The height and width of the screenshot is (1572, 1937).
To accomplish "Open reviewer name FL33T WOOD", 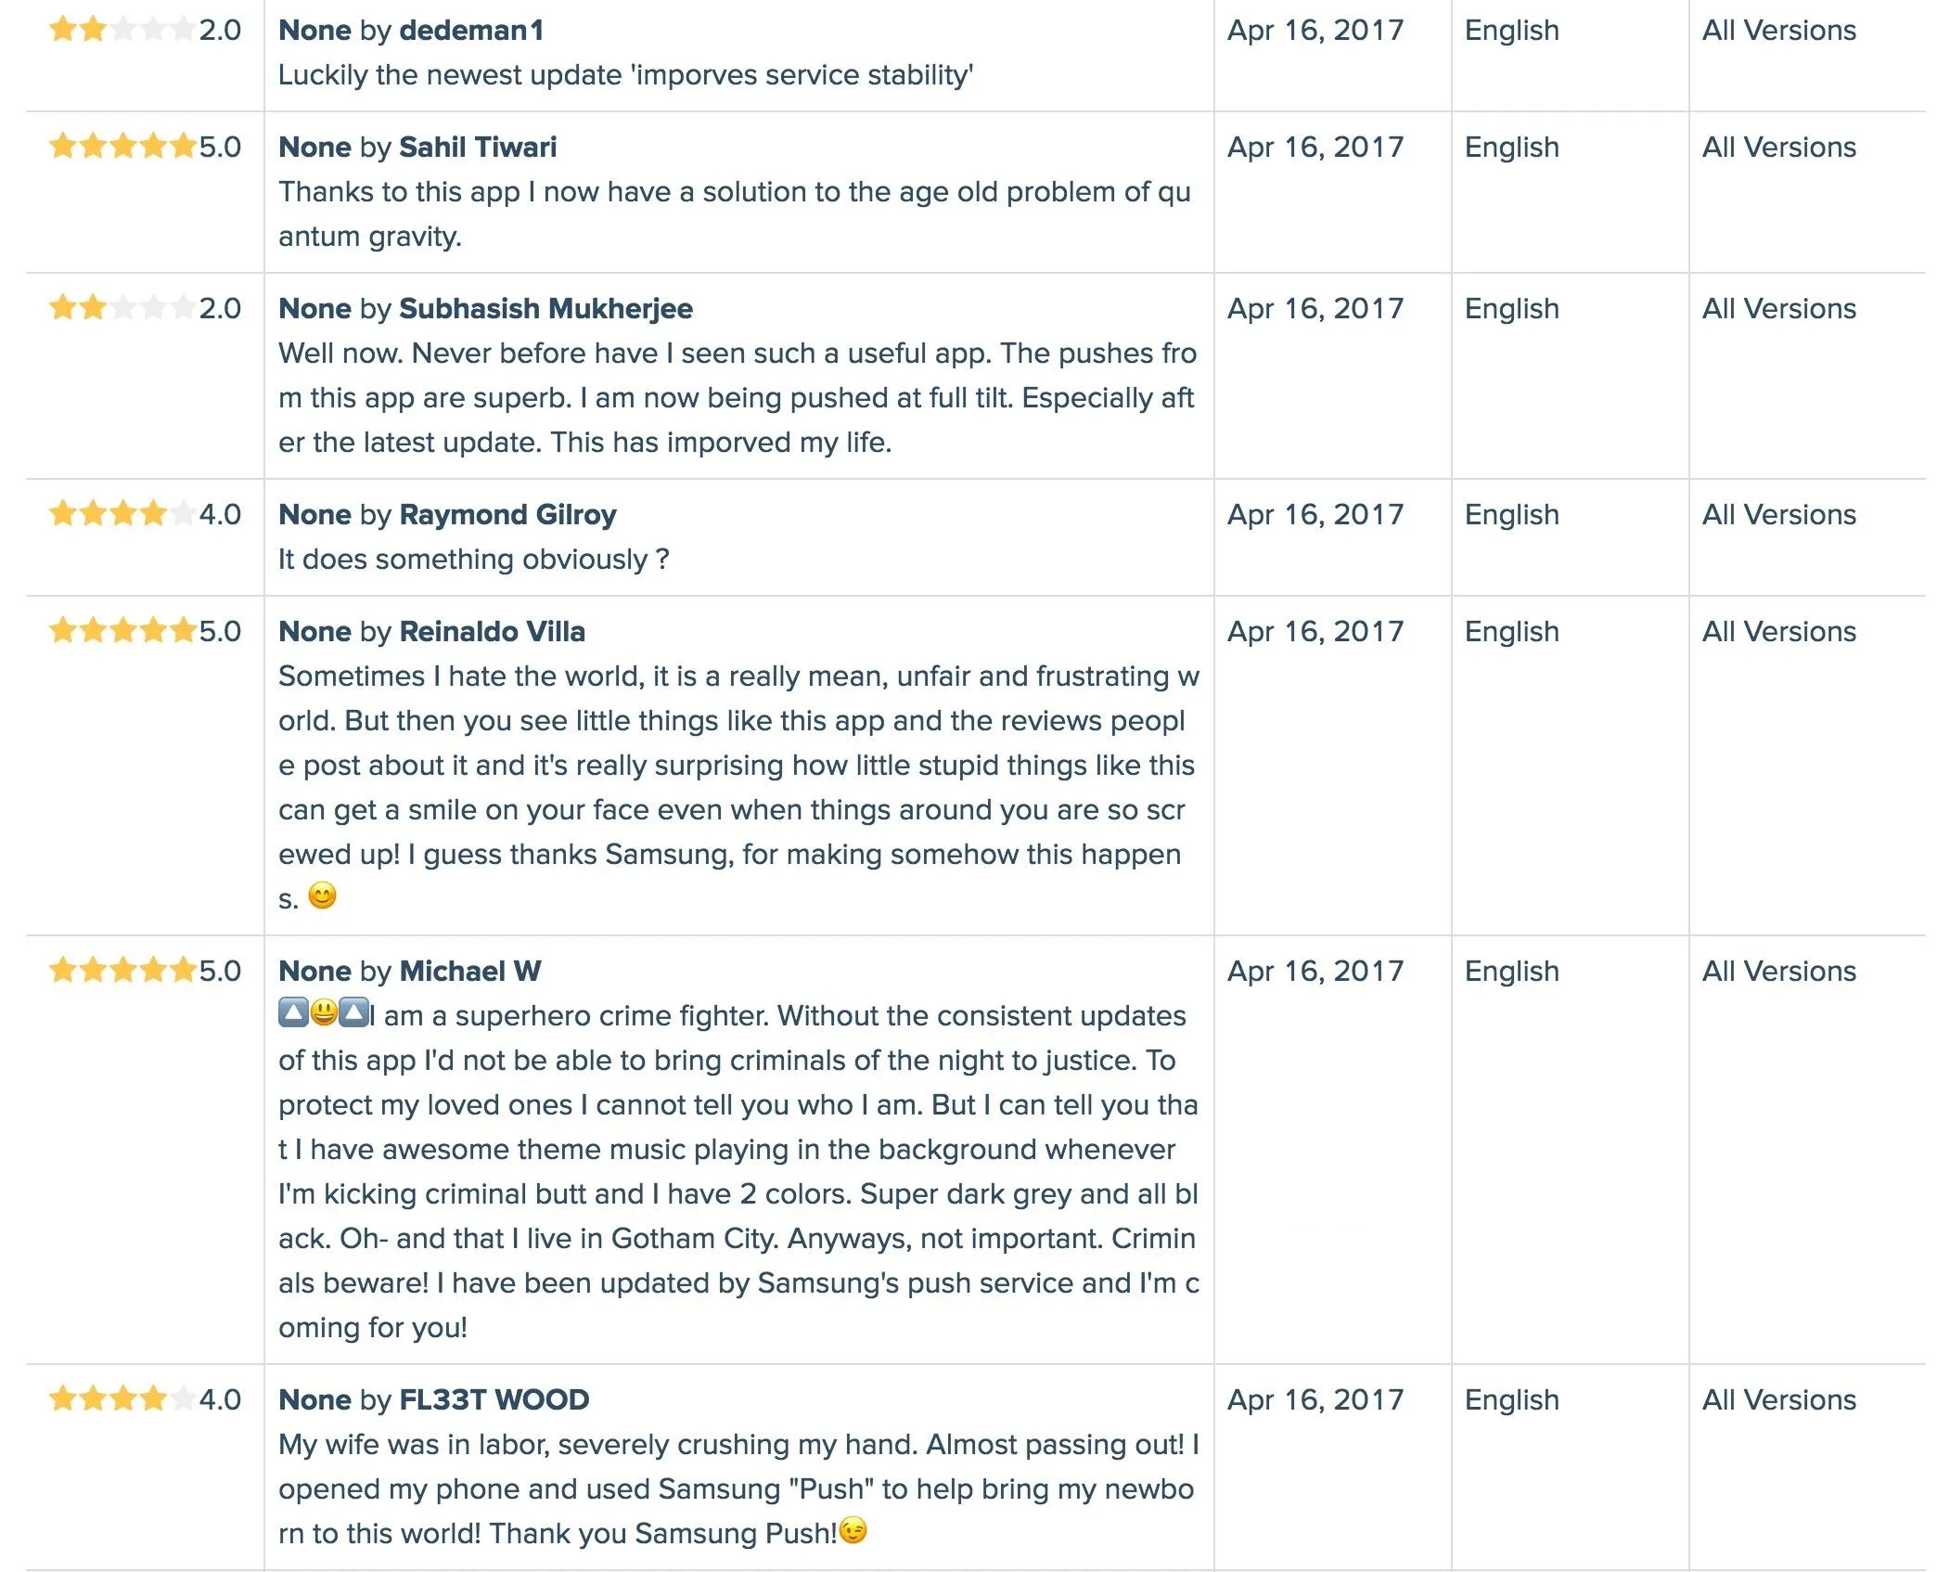I will pyautogui.click(x=494, y=1399).
